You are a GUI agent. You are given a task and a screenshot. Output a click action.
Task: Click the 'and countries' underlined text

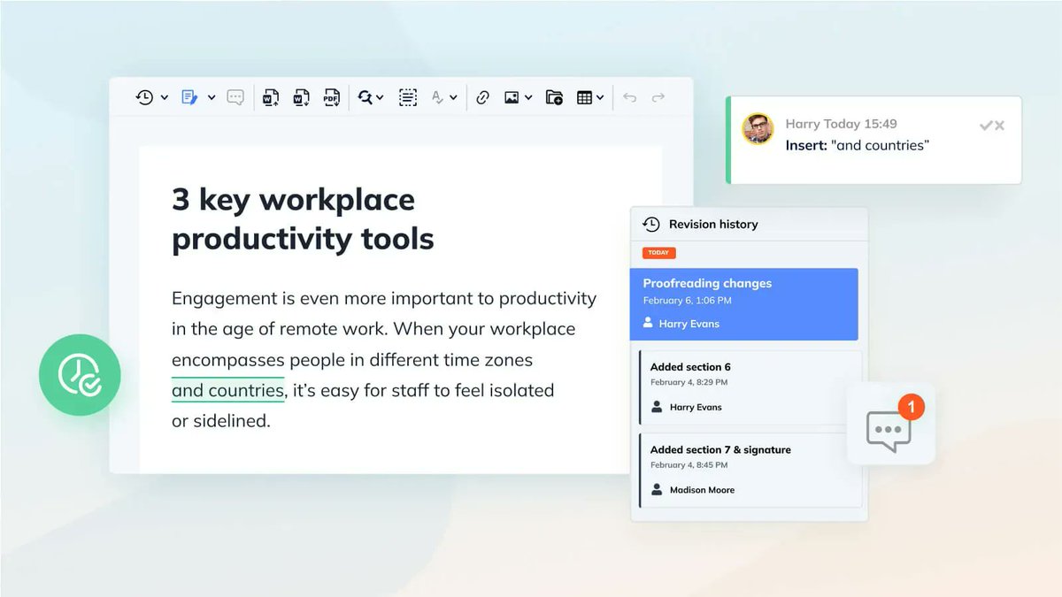point(227,390)
